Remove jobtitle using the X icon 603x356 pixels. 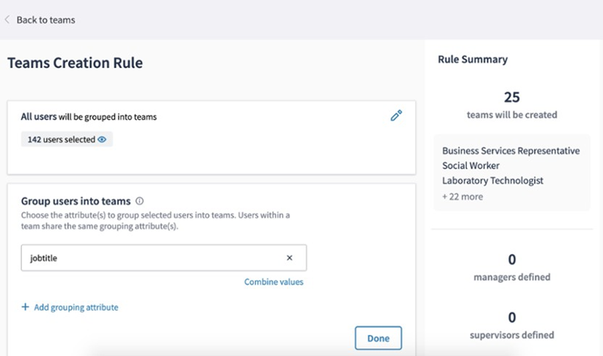pyautogui.click(x=289, y=258)
